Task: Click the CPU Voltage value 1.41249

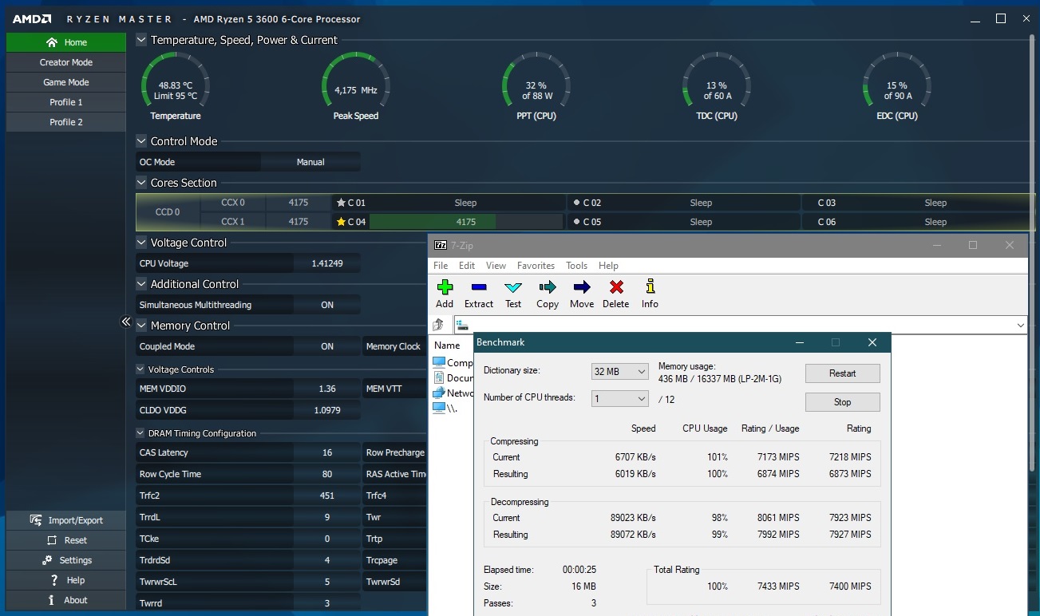Action: pos(327,263)
